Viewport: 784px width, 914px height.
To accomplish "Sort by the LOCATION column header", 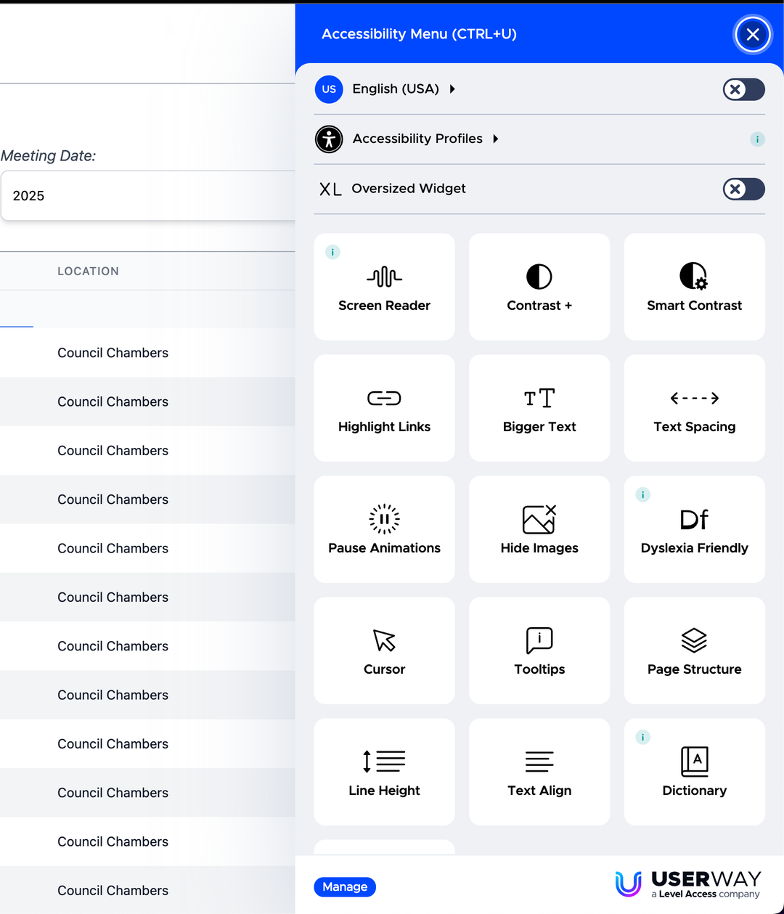I will [88, 272].
